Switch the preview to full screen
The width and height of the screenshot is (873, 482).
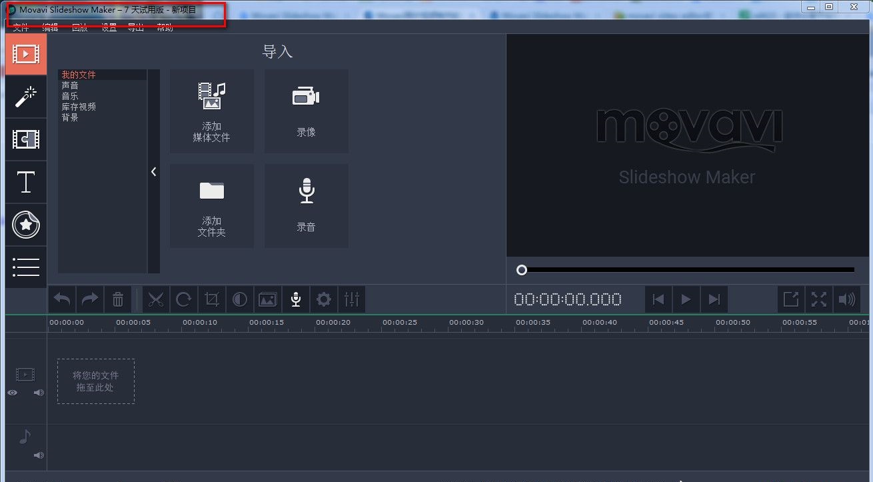coord(819,299)
